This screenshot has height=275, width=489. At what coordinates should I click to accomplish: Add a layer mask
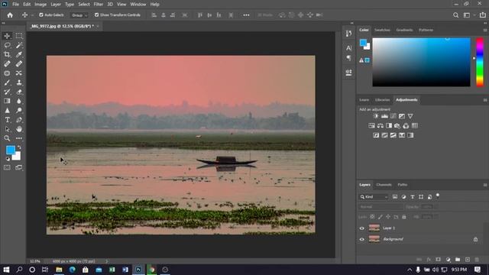(x=438, y=260)
